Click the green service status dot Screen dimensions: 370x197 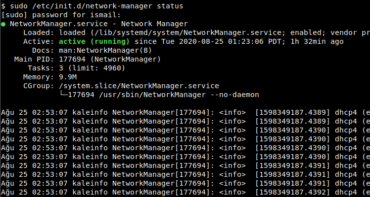3,24
